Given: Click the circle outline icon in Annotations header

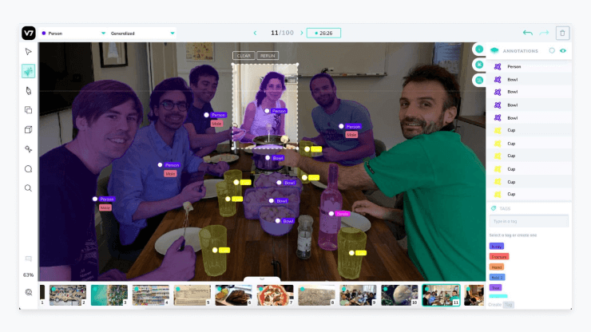Looking at the screenshot, I should tap(552, 50).
